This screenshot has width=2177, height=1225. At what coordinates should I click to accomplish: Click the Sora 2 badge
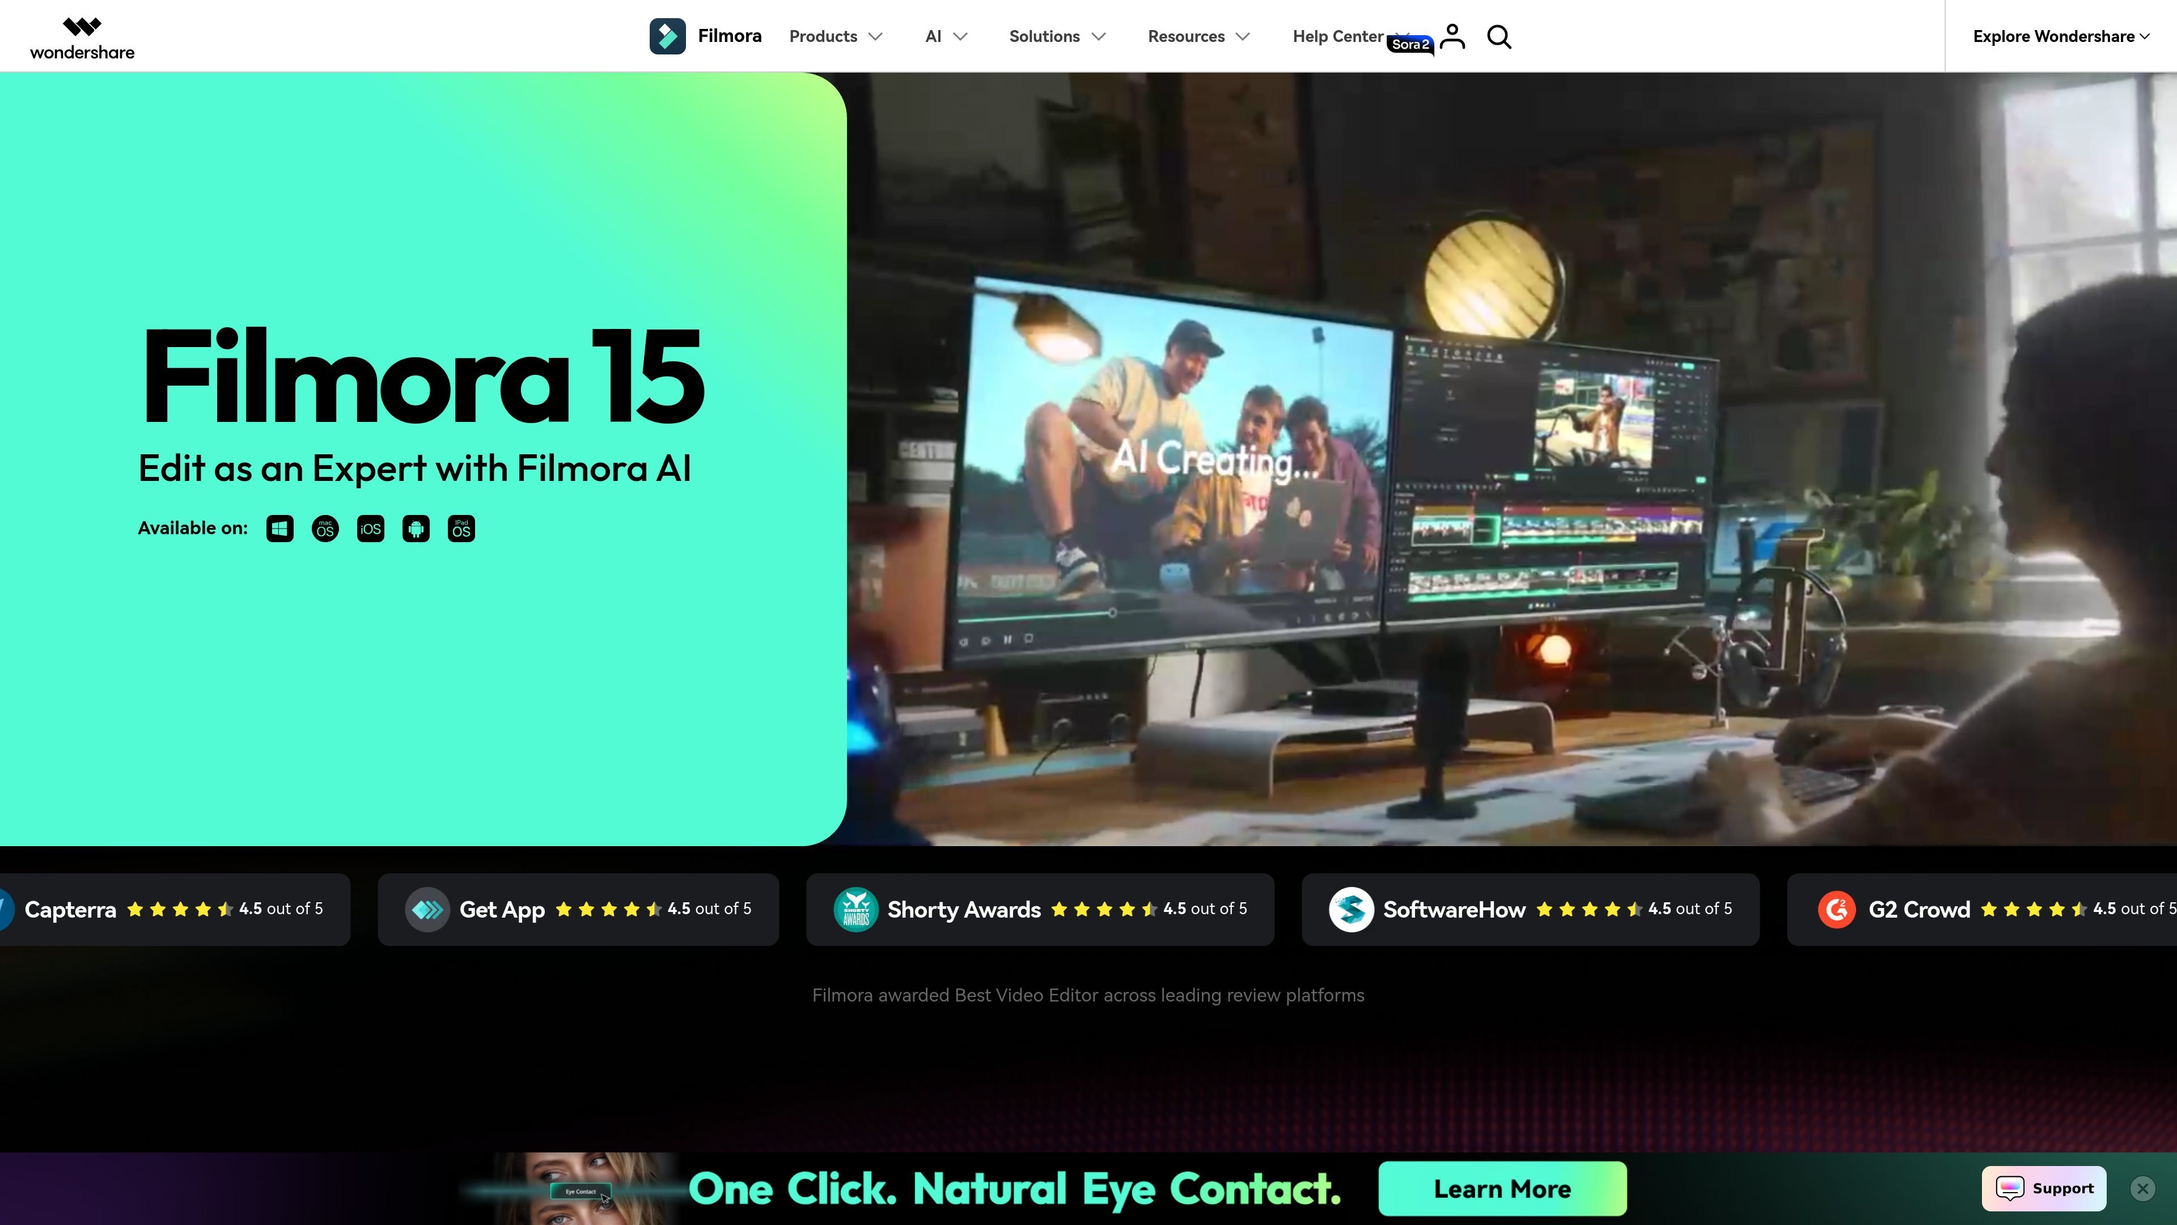point(1409,45)
